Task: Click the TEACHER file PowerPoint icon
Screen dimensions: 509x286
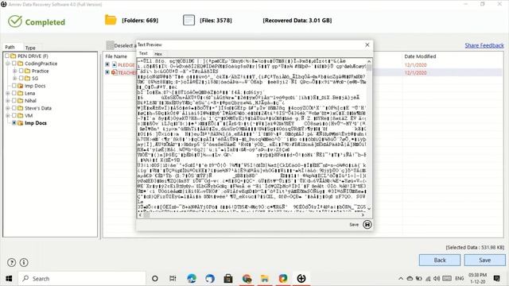Action: [x=115, y=72]
